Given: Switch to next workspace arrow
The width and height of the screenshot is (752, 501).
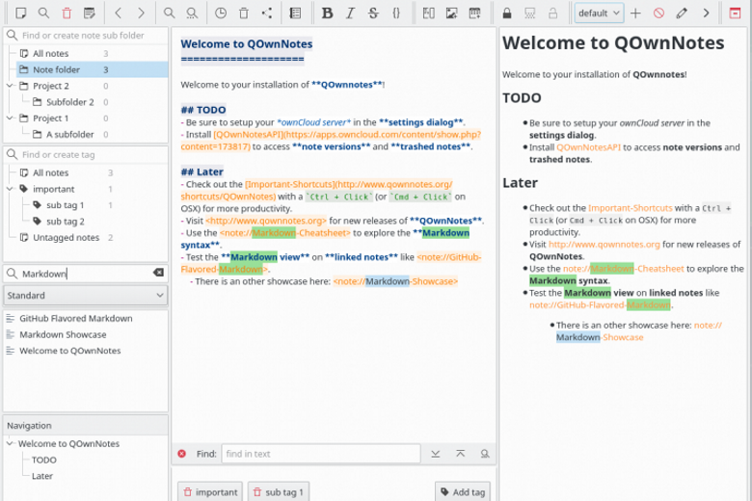Looking at the screenshot, I should pos(706,13).
